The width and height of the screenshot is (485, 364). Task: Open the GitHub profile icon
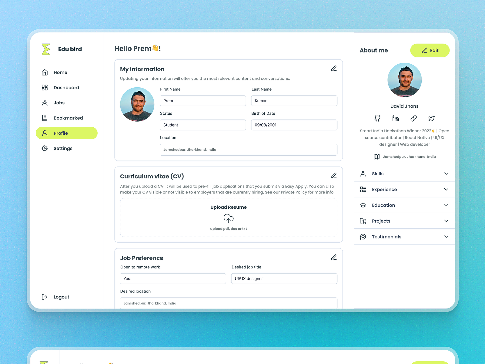378,118
